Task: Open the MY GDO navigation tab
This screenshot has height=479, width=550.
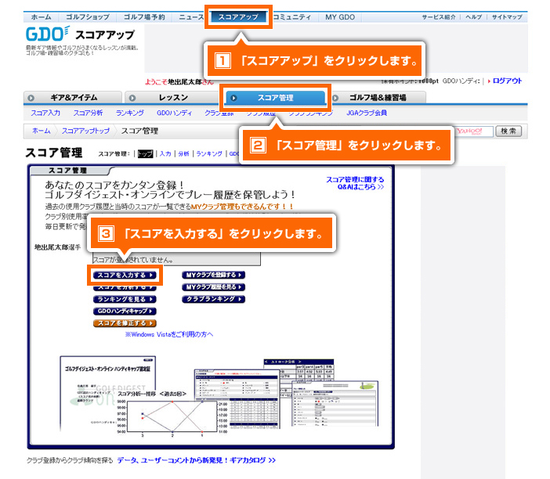Action: (340, 17)
